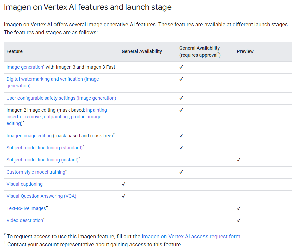
Task: Click checkmark in Visual captioning row
Action: 123,184
